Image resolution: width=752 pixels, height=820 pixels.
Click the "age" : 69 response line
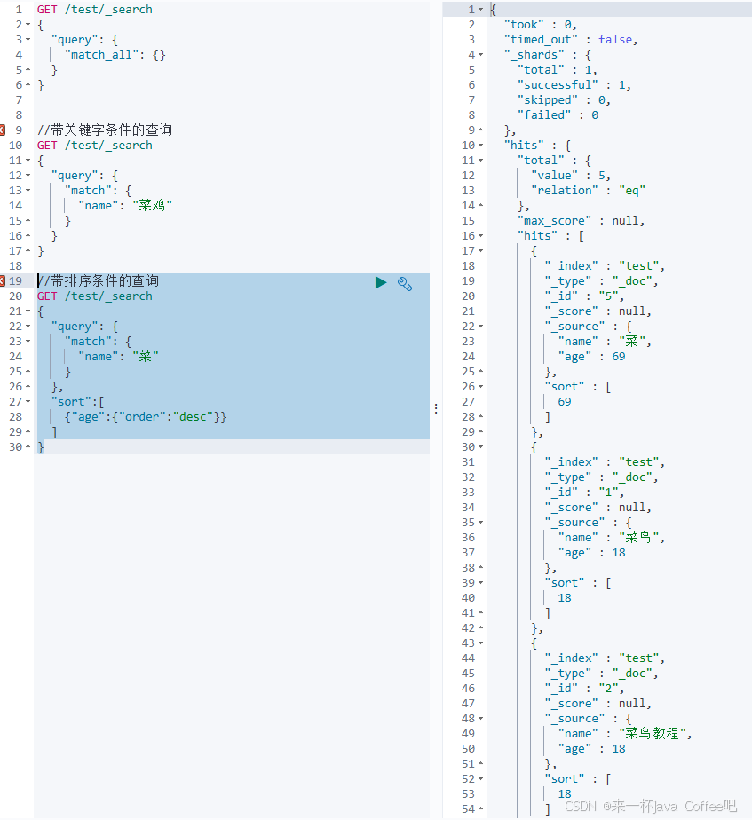coord(592,357)
